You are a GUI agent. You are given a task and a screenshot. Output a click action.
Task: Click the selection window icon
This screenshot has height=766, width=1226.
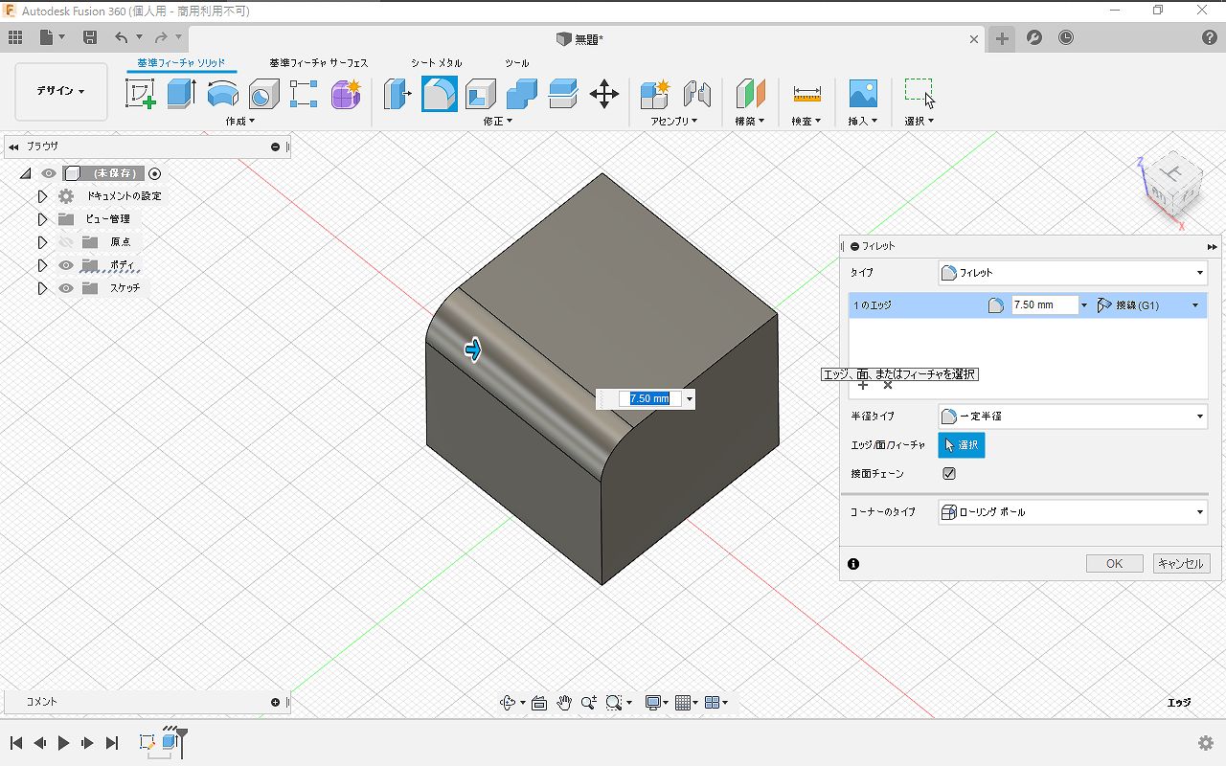(x=919, y=93)
